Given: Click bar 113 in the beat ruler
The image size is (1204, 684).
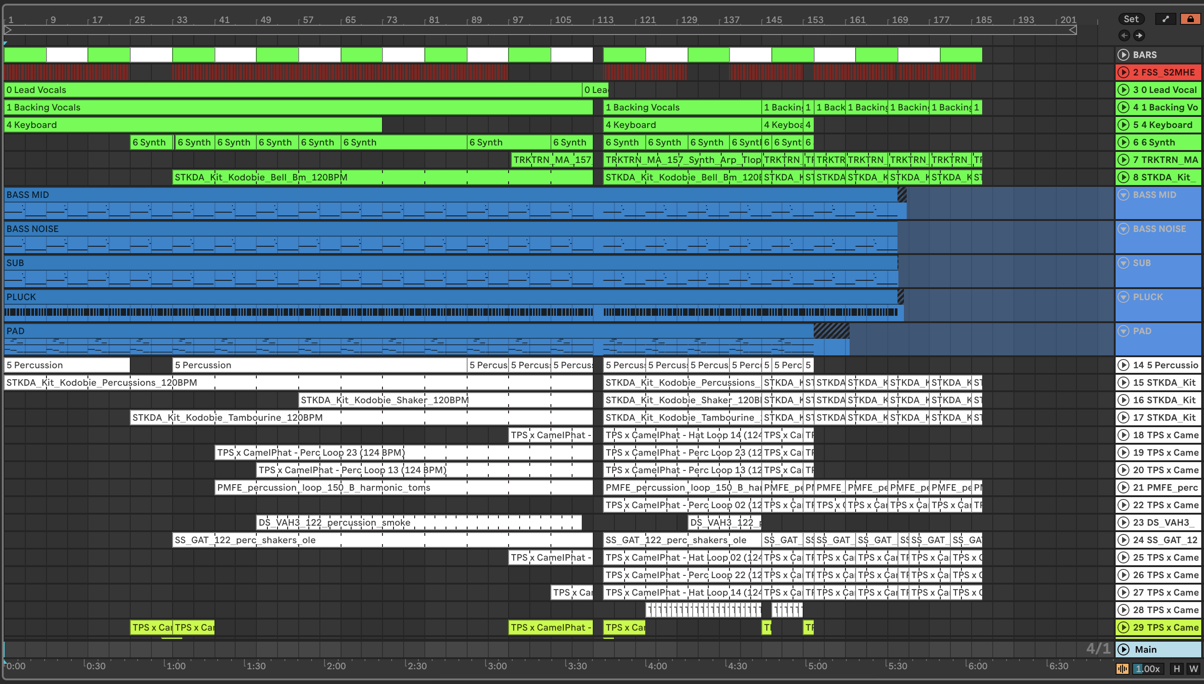Looking at the screenshot, I should (605, 20).
